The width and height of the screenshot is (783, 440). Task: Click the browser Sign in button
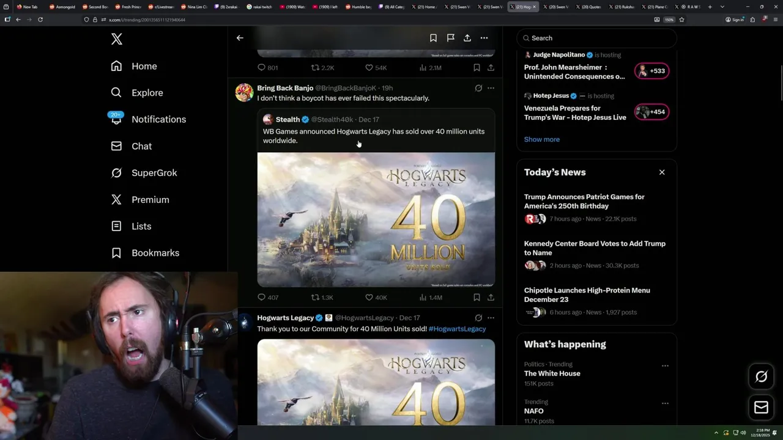[x=735, y=20]
